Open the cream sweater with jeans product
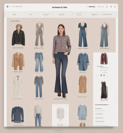Viewport: 123px width, 133px height. pyautogui.click(x=38, y=116)
